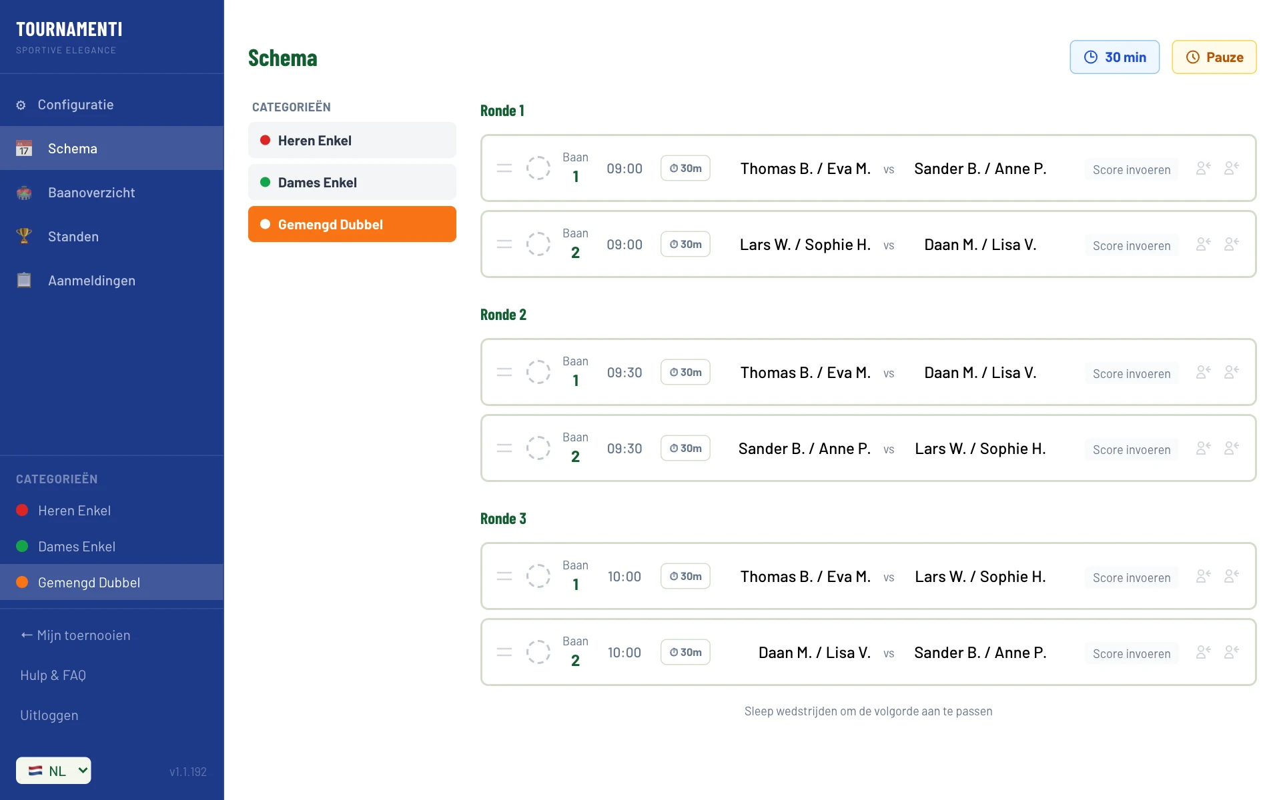The image size is (1281, 800).
Task: Click first player-swap icon in Thomas B. vs Sander B. row
Action: point(1204,168)
